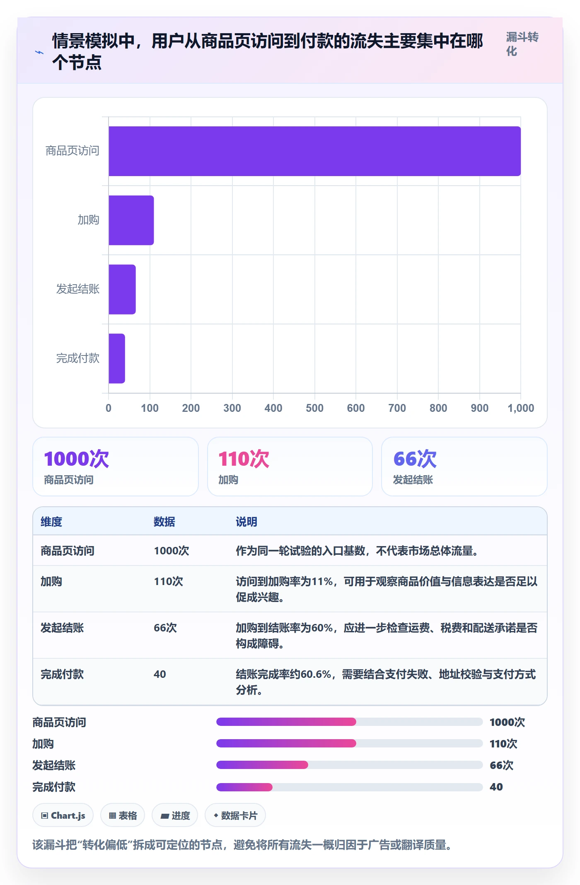
Task: Click the 数据 column header
Action: coord(164,522)
